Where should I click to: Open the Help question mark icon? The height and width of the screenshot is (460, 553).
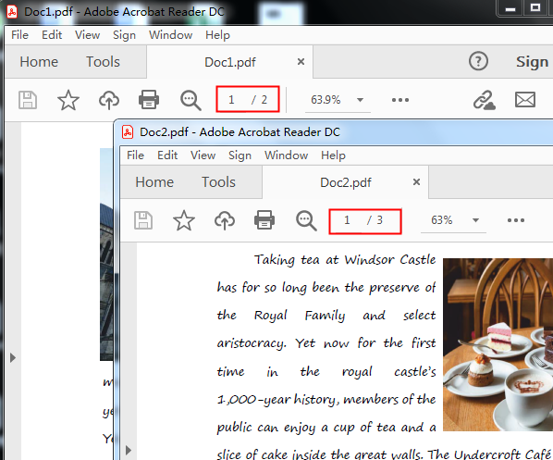coord(478,61)
